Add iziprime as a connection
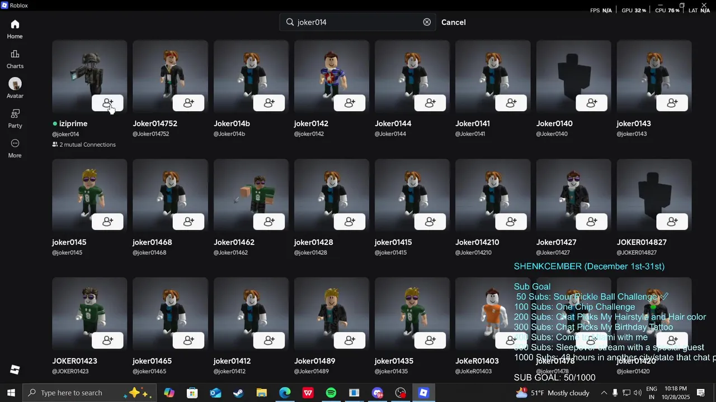The width and height of the screenshot is (716, 402). coord(108,103)
